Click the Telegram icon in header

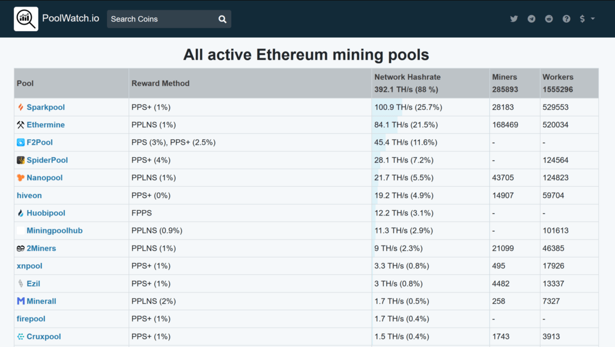(x=532, y=19)
